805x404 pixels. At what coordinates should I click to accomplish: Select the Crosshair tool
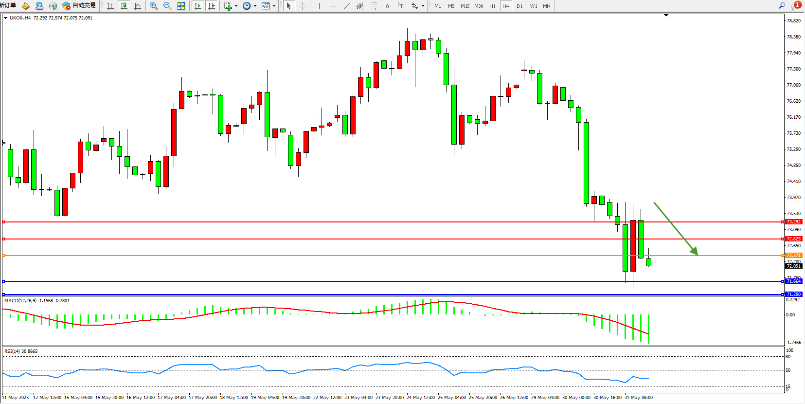pos(303,6)
